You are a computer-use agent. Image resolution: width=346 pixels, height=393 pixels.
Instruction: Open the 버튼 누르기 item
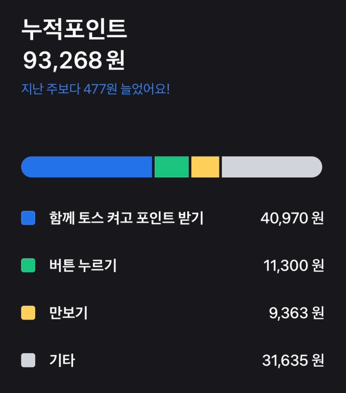83,266
